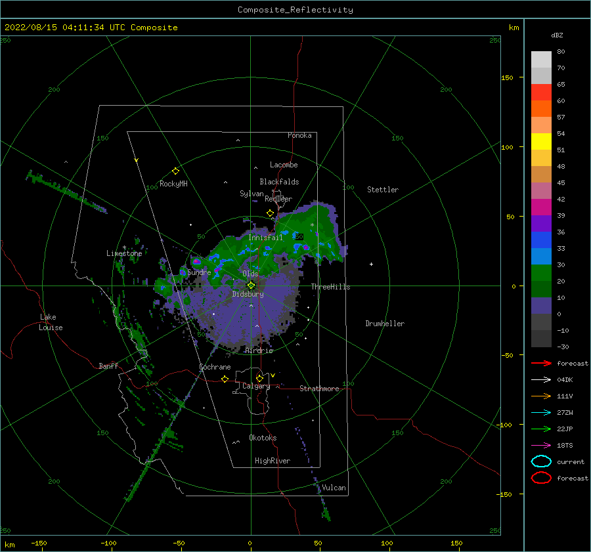Click the cyan current ellipse legend icon

coord(541,461)
